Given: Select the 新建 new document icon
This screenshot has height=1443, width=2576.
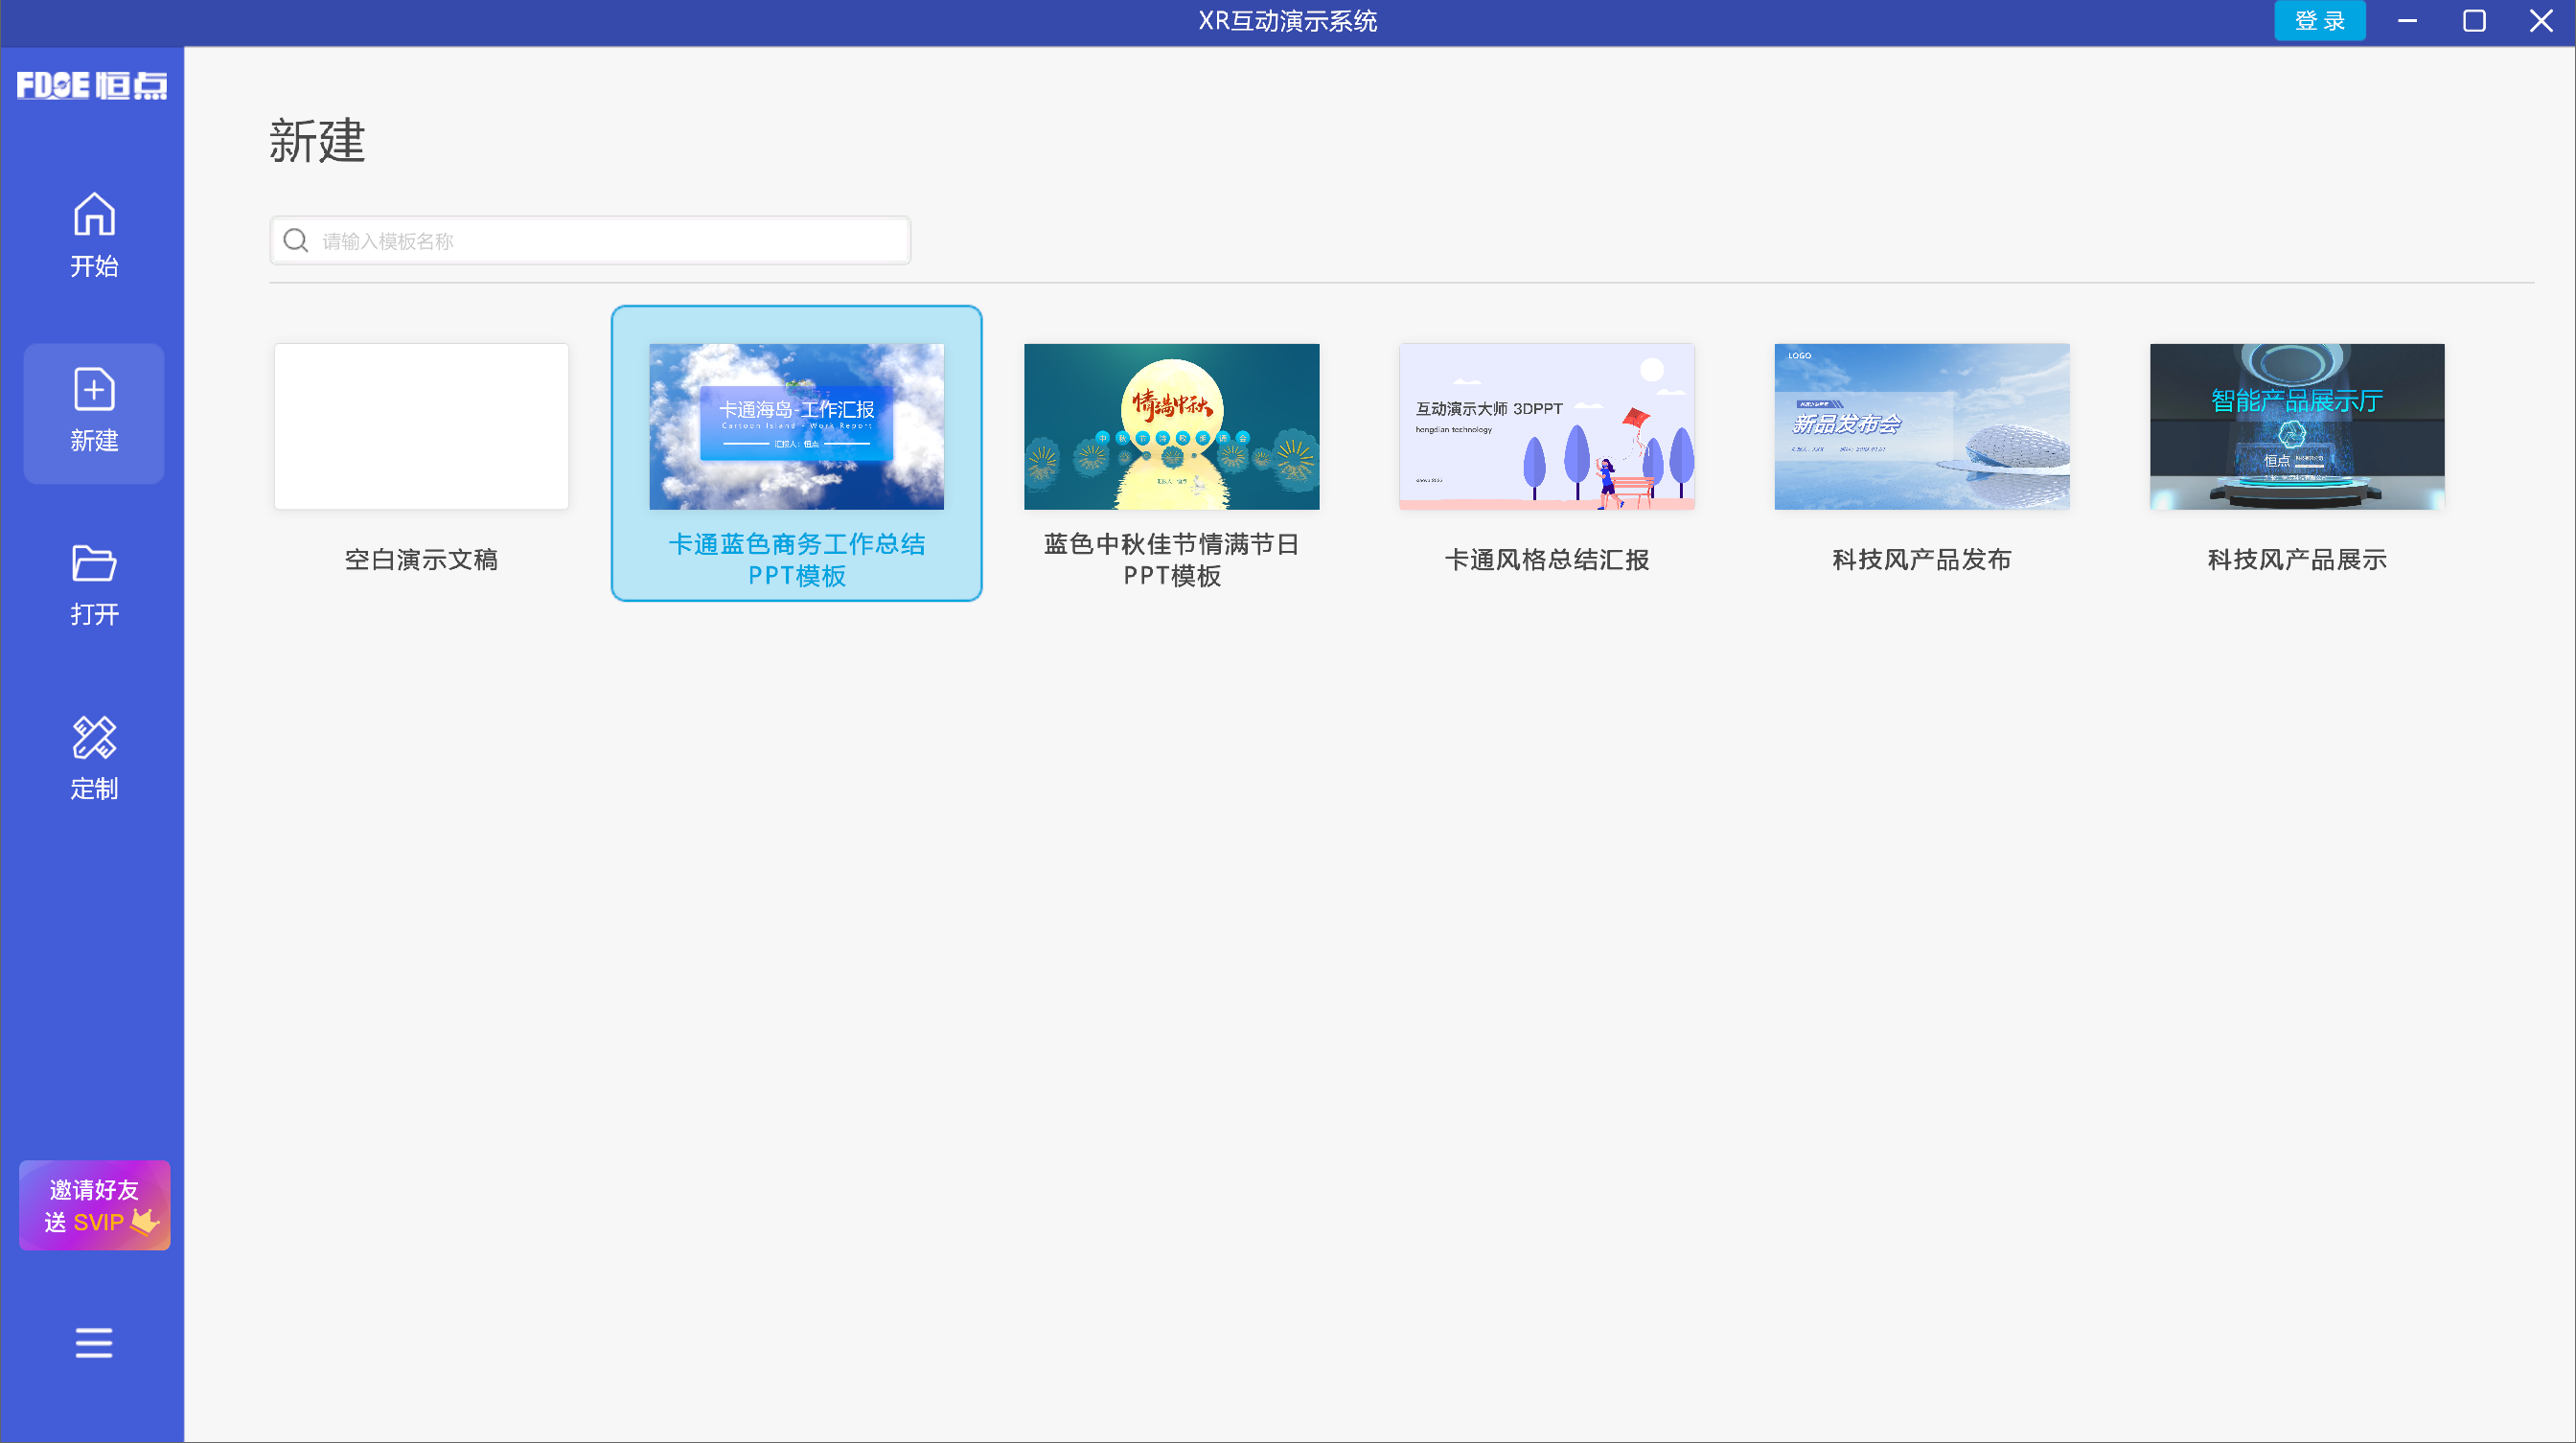Looking at the screenshot, I should tap(94, 390).
